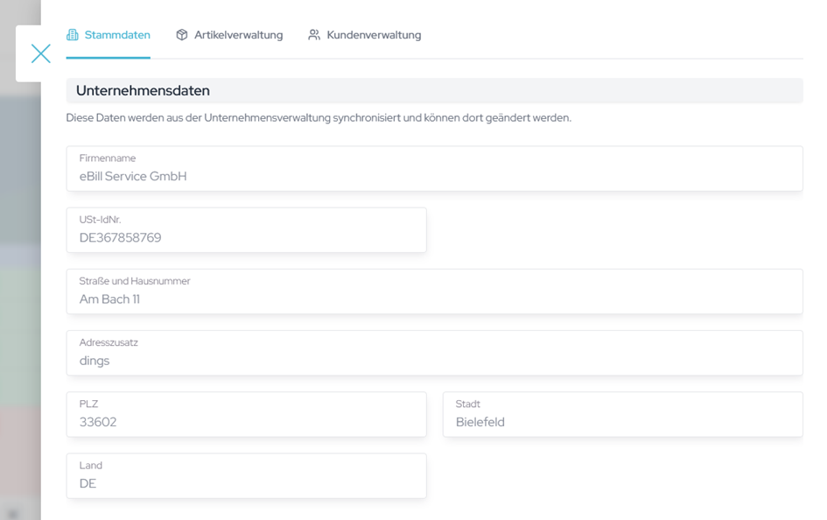
Task: Click the building icon beside Stammdaten
Action: [73, 35]
